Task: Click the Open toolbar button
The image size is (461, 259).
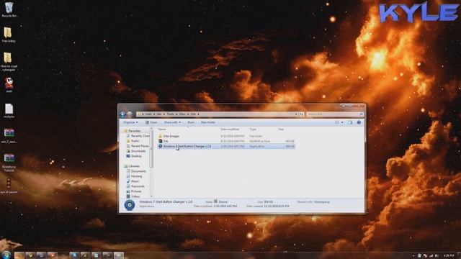Action: pyautogui.click(x=151, y=122)
